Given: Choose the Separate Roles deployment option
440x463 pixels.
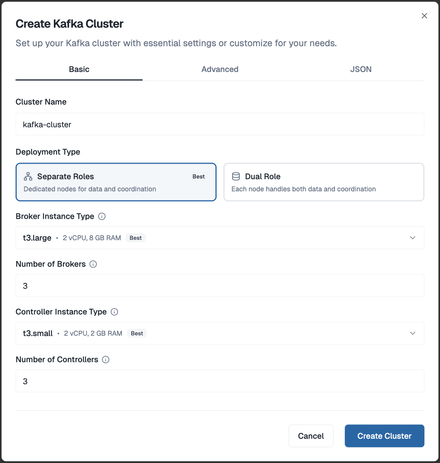Looking at the screenshot, I should click(116, 182).
